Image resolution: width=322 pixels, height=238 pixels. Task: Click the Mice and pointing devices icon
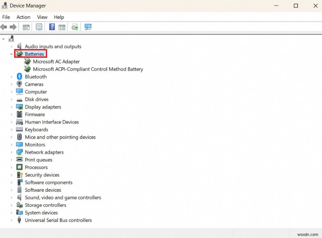point(19,137)
